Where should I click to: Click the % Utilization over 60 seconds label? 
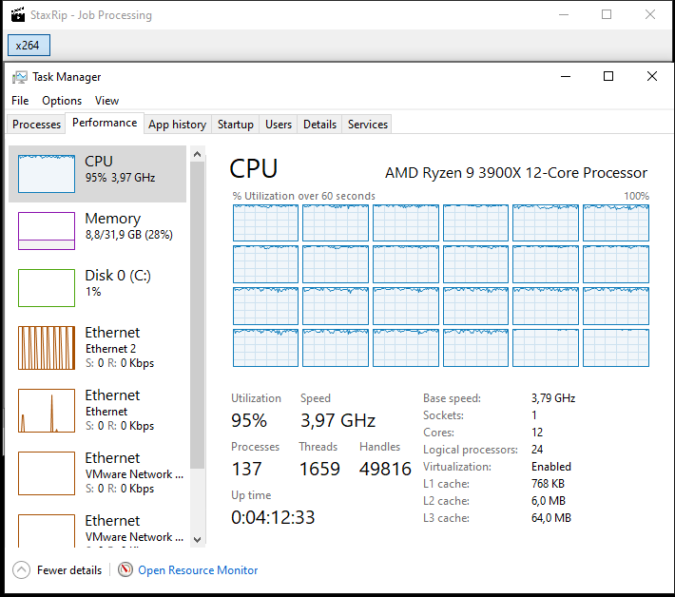(304, 196)
